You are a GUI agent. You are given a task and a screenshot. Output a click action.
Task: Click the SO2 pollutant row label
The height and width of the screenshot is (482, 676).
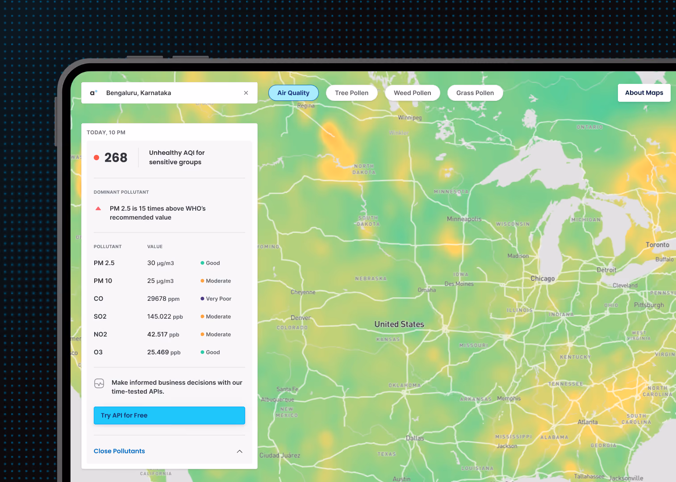point(100,316)
